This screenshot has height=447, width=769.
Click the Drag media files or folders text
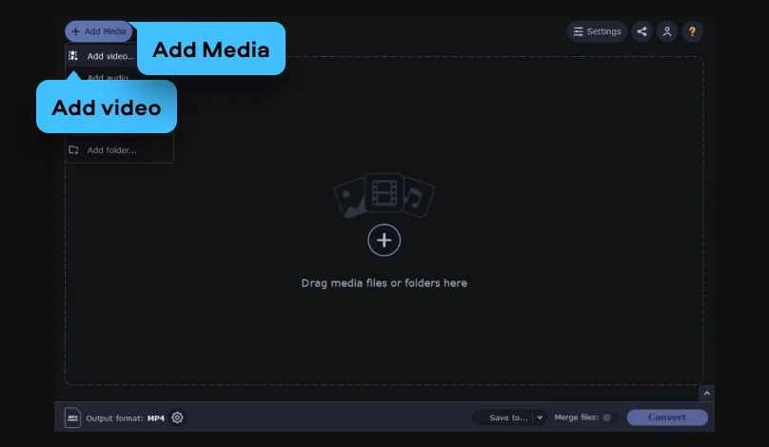coord(384,283)
